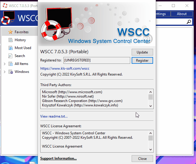Open the kls-soft.com/wscc website link
Screen dimensions: 196x164
point(65,68)
